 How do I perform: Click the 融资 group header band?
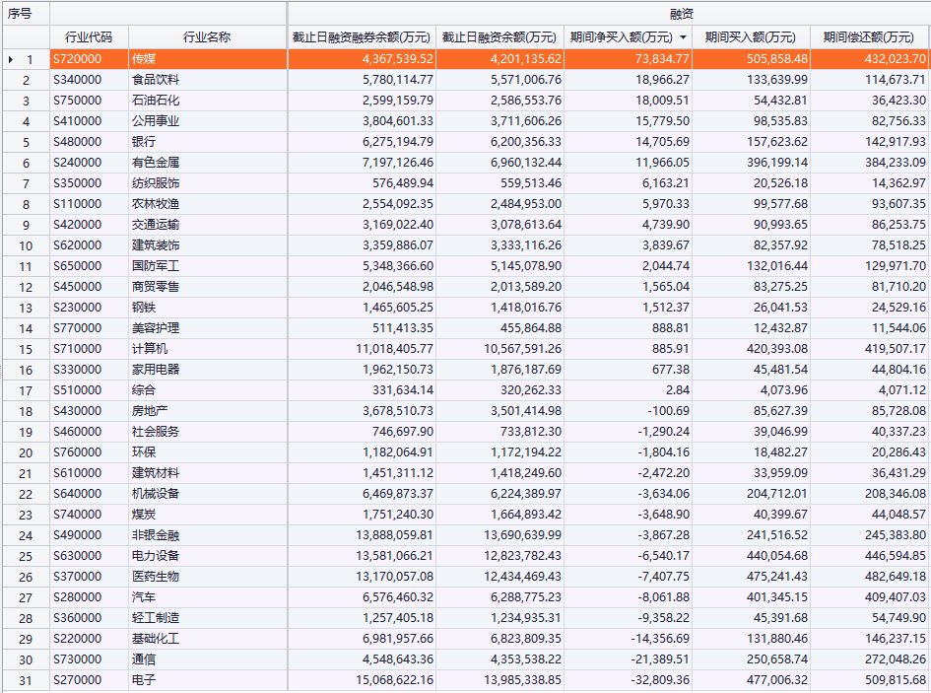click(x=609, y=14)
